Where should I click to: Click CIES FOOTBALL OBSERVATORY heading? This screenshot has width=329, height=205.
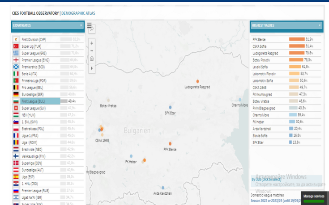[x=35, y=13]
